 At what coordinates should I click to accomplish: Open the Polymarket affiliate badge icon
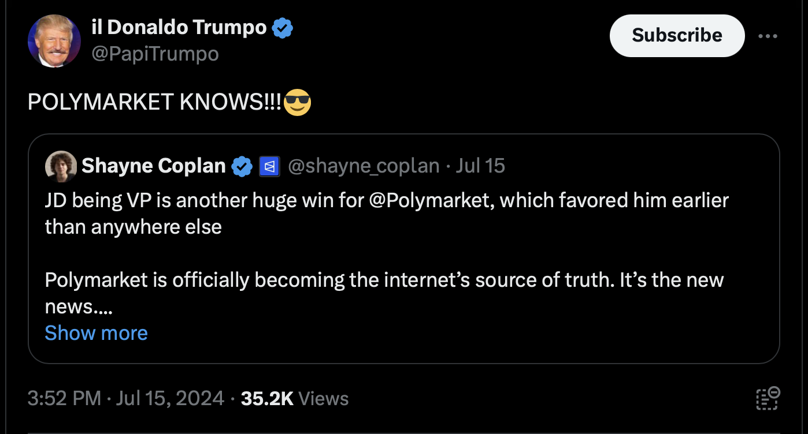click(269, 166)
